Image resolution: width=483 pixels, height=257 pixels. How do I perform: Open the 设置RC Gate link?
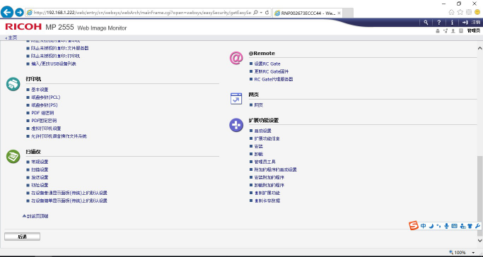pyautogui.click(x=267, y=64)
